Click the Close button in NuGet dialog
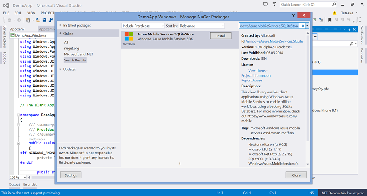Image resolution: width=367 pixels, height=196 pixels. pyautogui.click(x=296, y=175)
